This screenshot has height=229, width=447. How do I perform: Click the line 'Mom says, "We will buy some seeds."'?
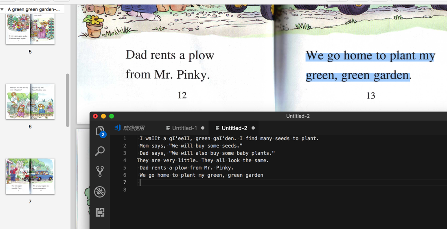click(x=191, y=146)
